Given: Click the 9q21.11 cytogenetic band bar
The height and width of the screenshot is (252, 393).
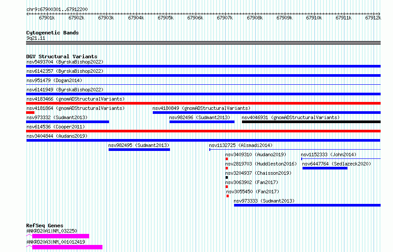Looking at the screenshot, I should pyautogui.click(x=203, y=43).
